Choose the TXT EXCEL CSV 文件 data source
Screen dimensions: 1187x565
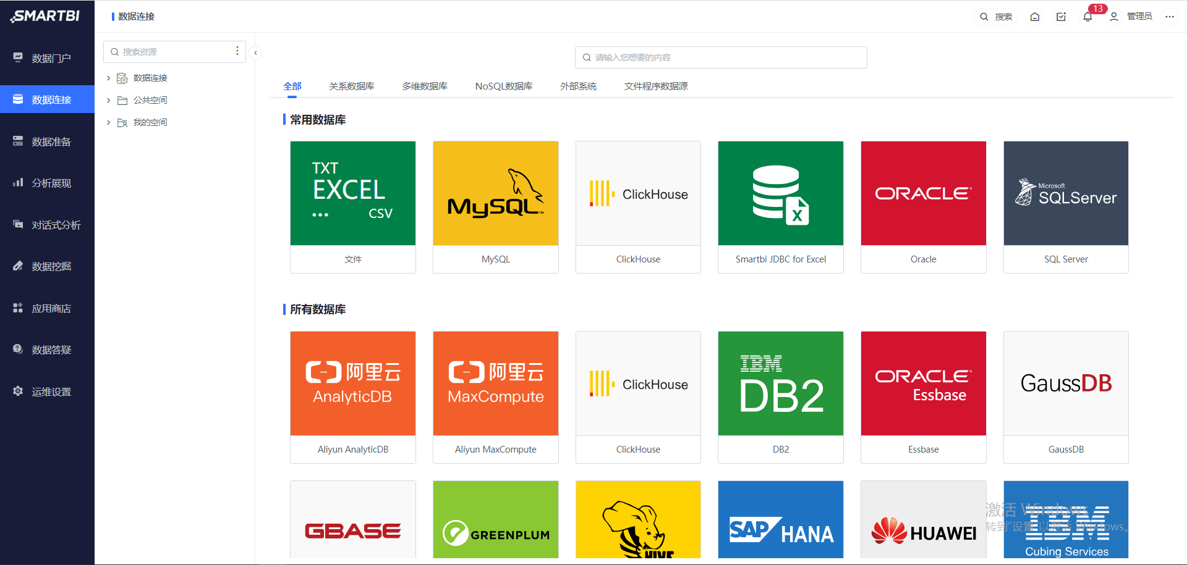tap(353, 207)
